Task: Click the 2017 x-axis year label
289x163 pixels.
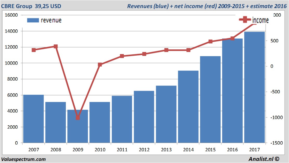Action: point(255,149)
